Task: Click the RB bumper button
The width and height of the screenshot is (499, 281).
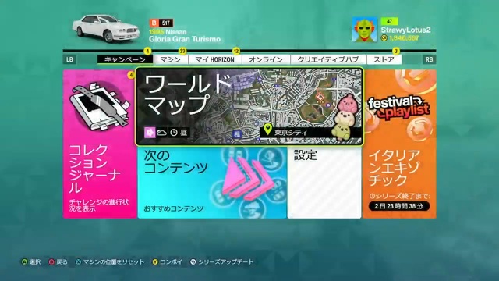Action: click(x=429, y=59)
